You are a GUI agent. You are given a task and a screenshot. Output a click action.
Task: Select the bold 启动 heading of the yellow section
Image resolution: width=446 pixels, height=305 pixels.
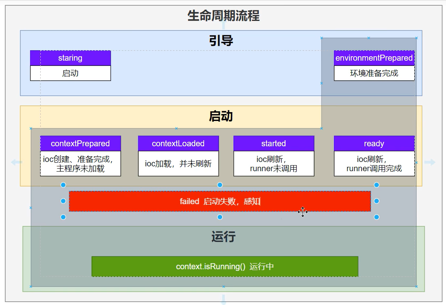pyautogui.click(x=221, y=117)
